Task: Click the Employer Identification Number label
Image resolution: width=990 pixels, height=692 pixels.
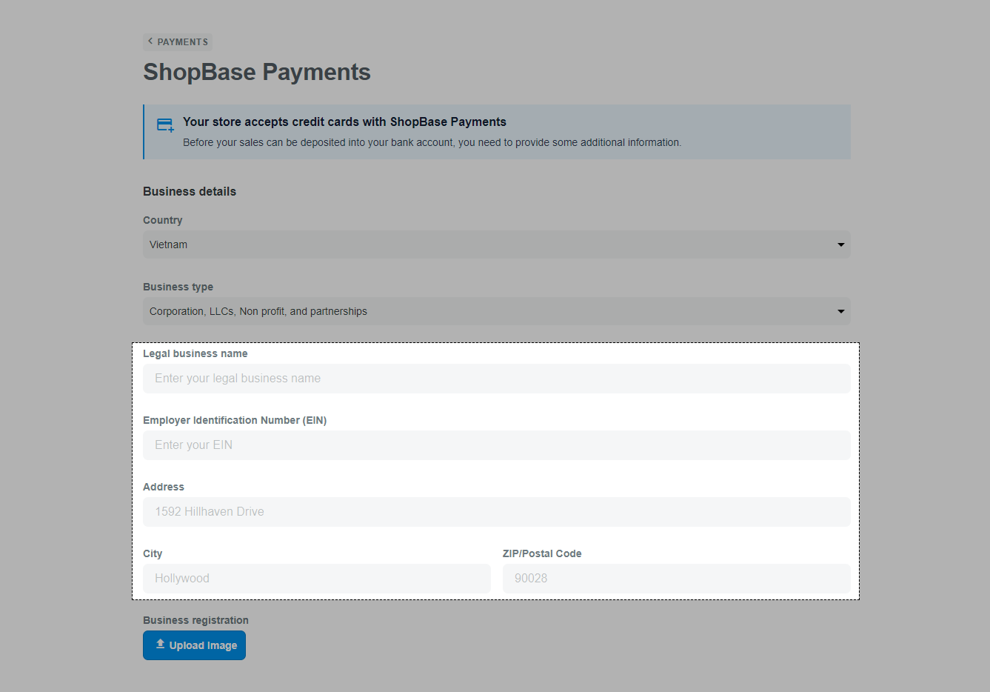Action: pos(235,420)
